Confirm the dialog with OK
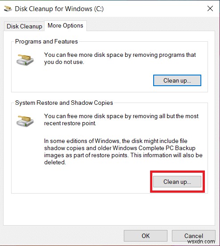The width and height of the screenshot is (220, 246). [146, 236]
